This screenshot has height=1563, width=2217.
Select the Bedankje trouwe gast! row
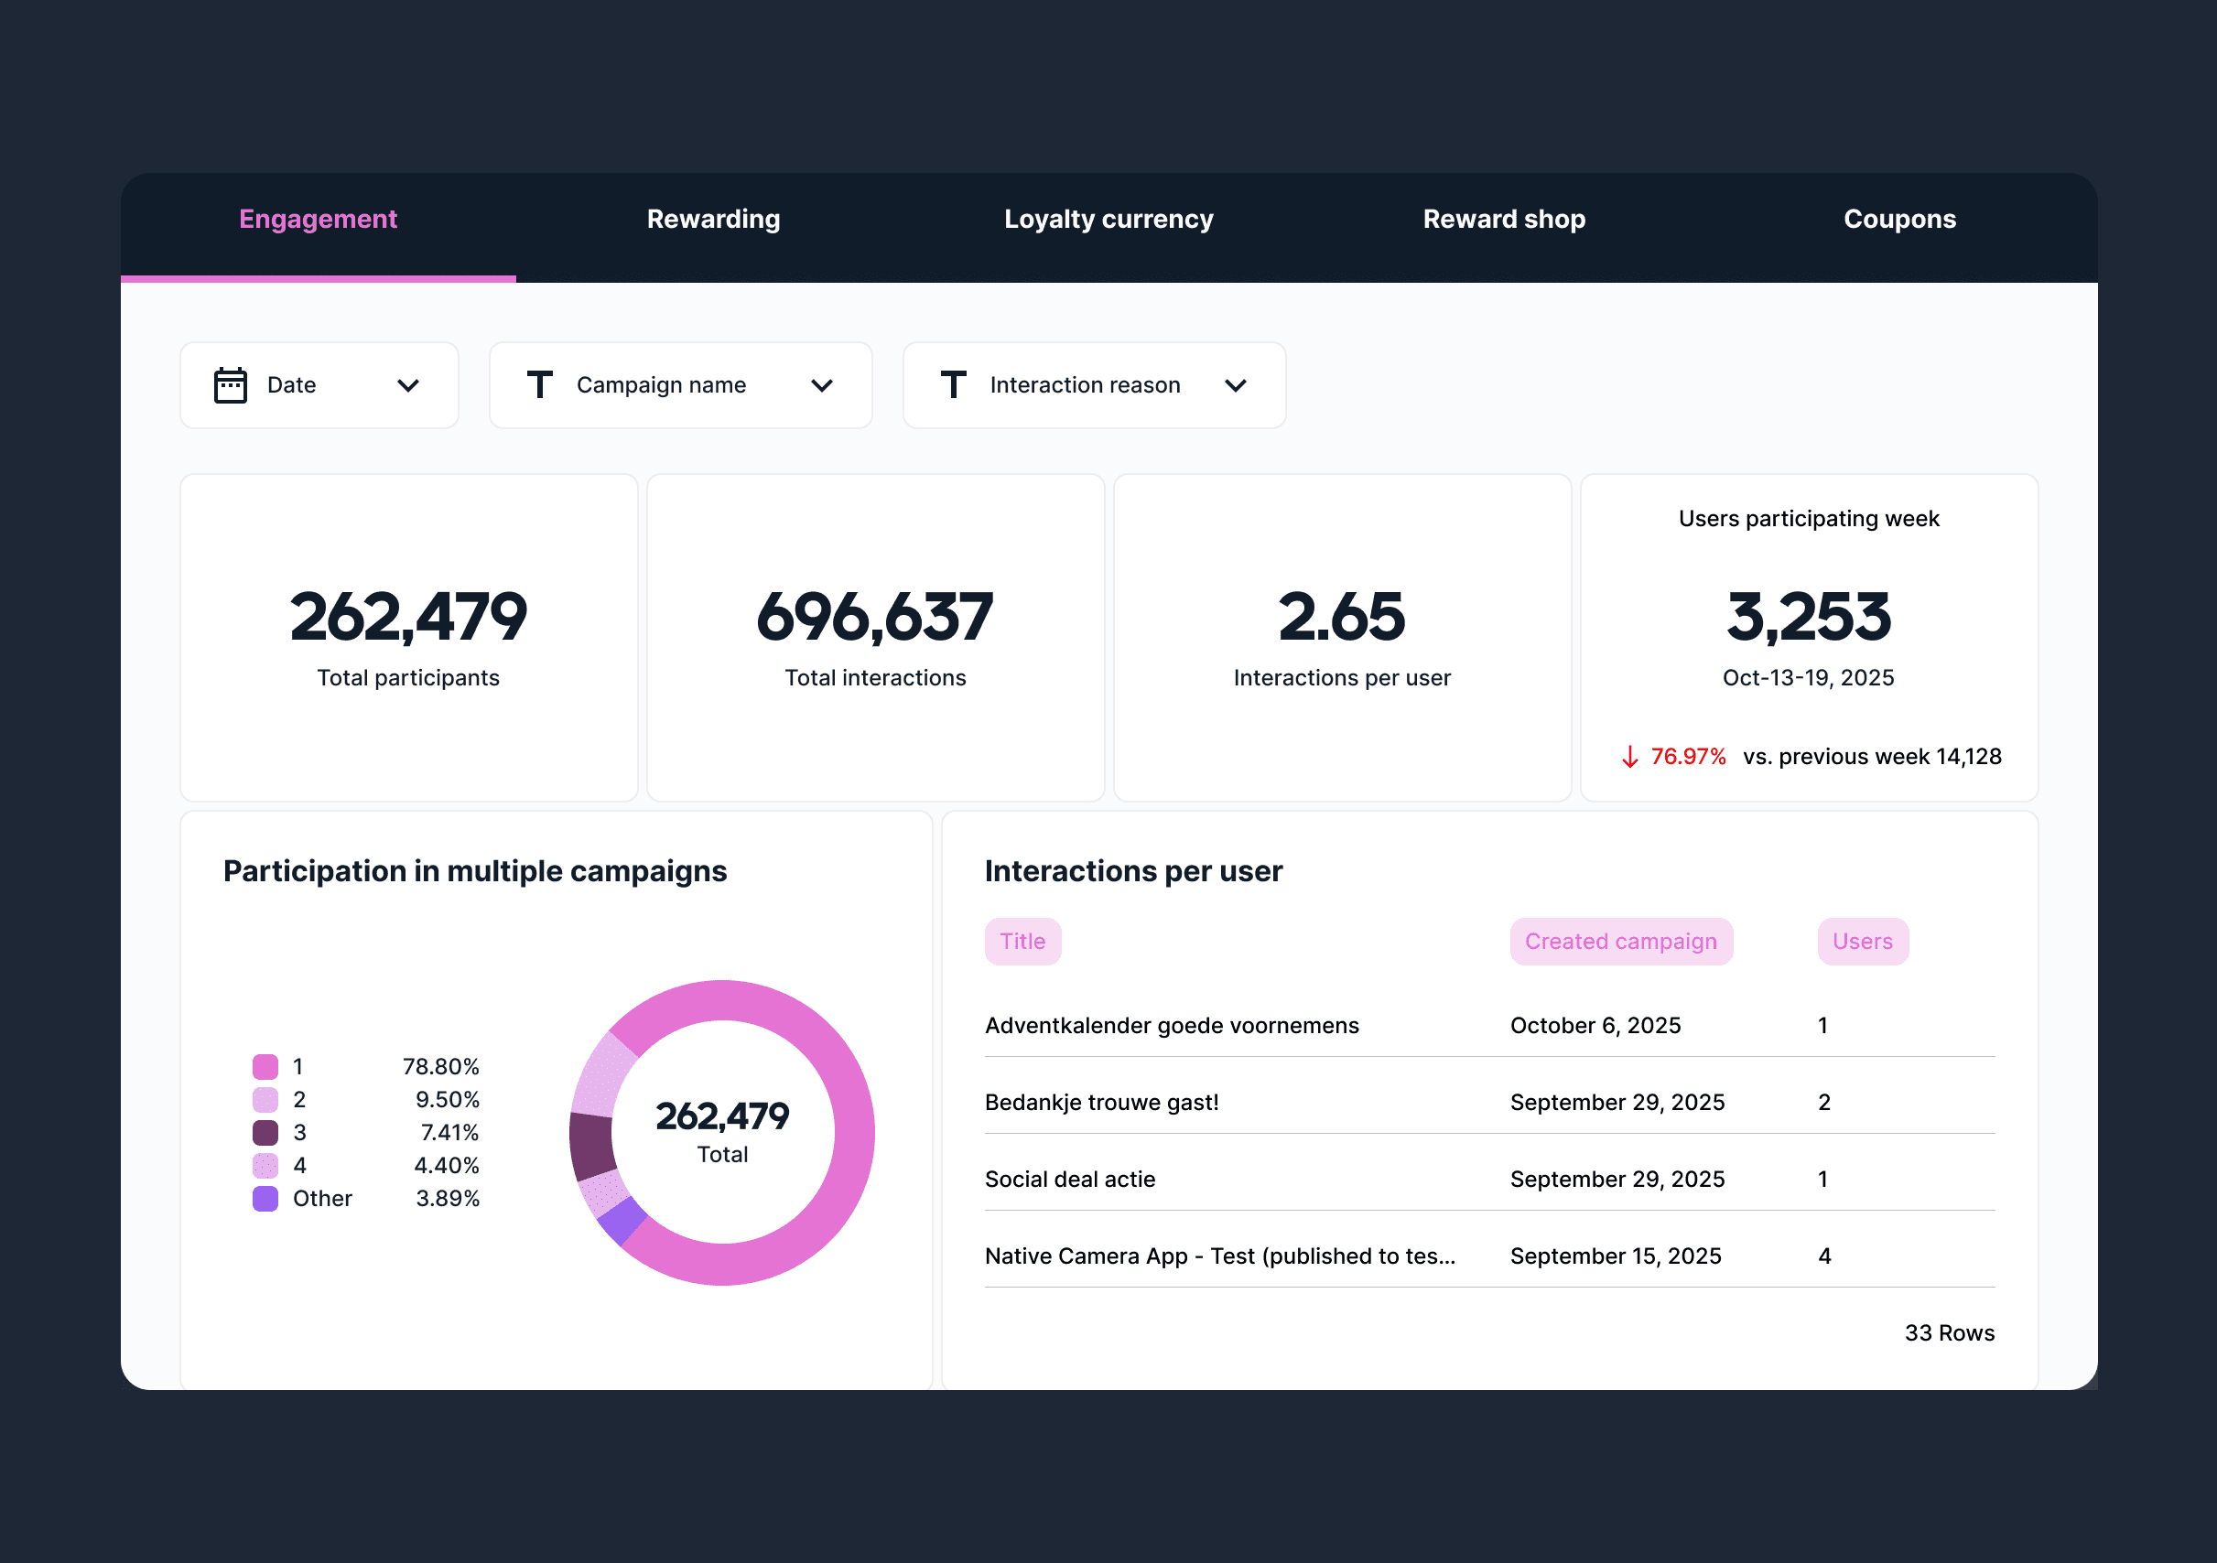[1101, 1103]
